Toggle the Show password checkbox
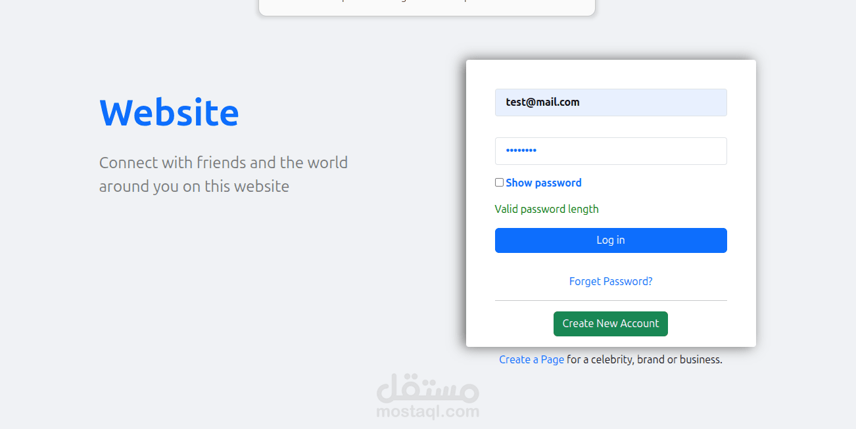Viewport: 856px width, 429px height. (499, 183)
